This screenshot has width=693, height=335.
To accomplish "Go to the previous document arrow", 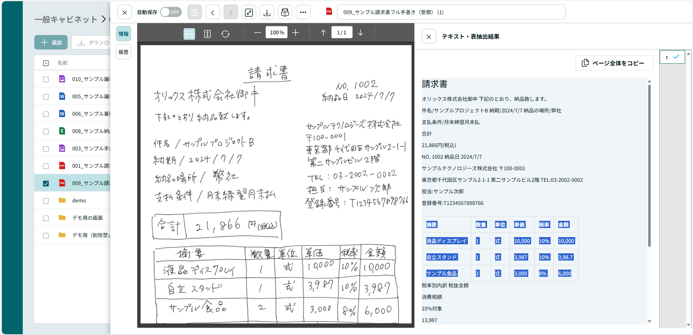I will tap(213, 12).
